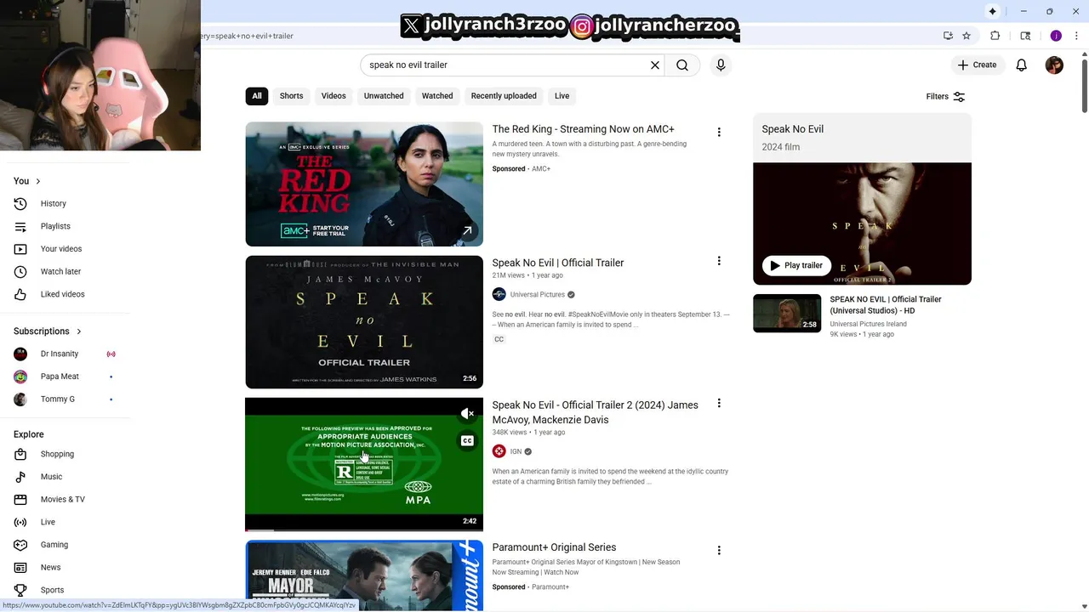Click The Red King Streaming Now title
The image size is (1089, 612).
click(583, 129)
